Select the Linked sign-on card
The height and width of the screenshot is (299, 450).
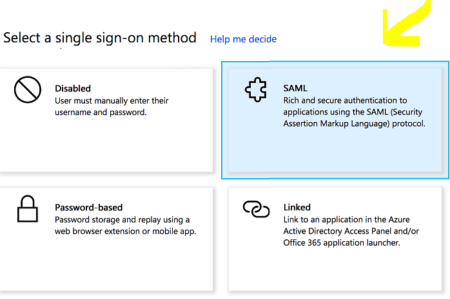(335, 239)
